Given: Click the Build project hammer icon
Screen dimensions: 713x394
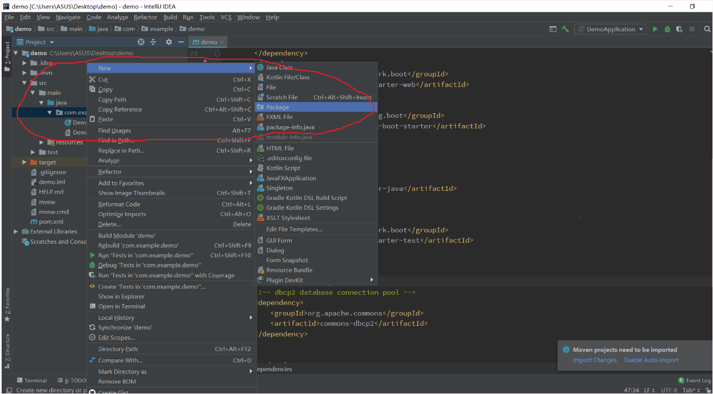Looking at the screenshot, I should [566, 29].
